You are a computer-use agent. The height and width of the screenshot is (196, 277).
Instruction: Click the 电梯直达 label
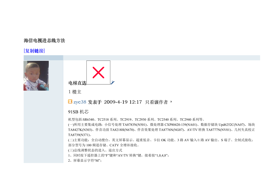[77, 83]
